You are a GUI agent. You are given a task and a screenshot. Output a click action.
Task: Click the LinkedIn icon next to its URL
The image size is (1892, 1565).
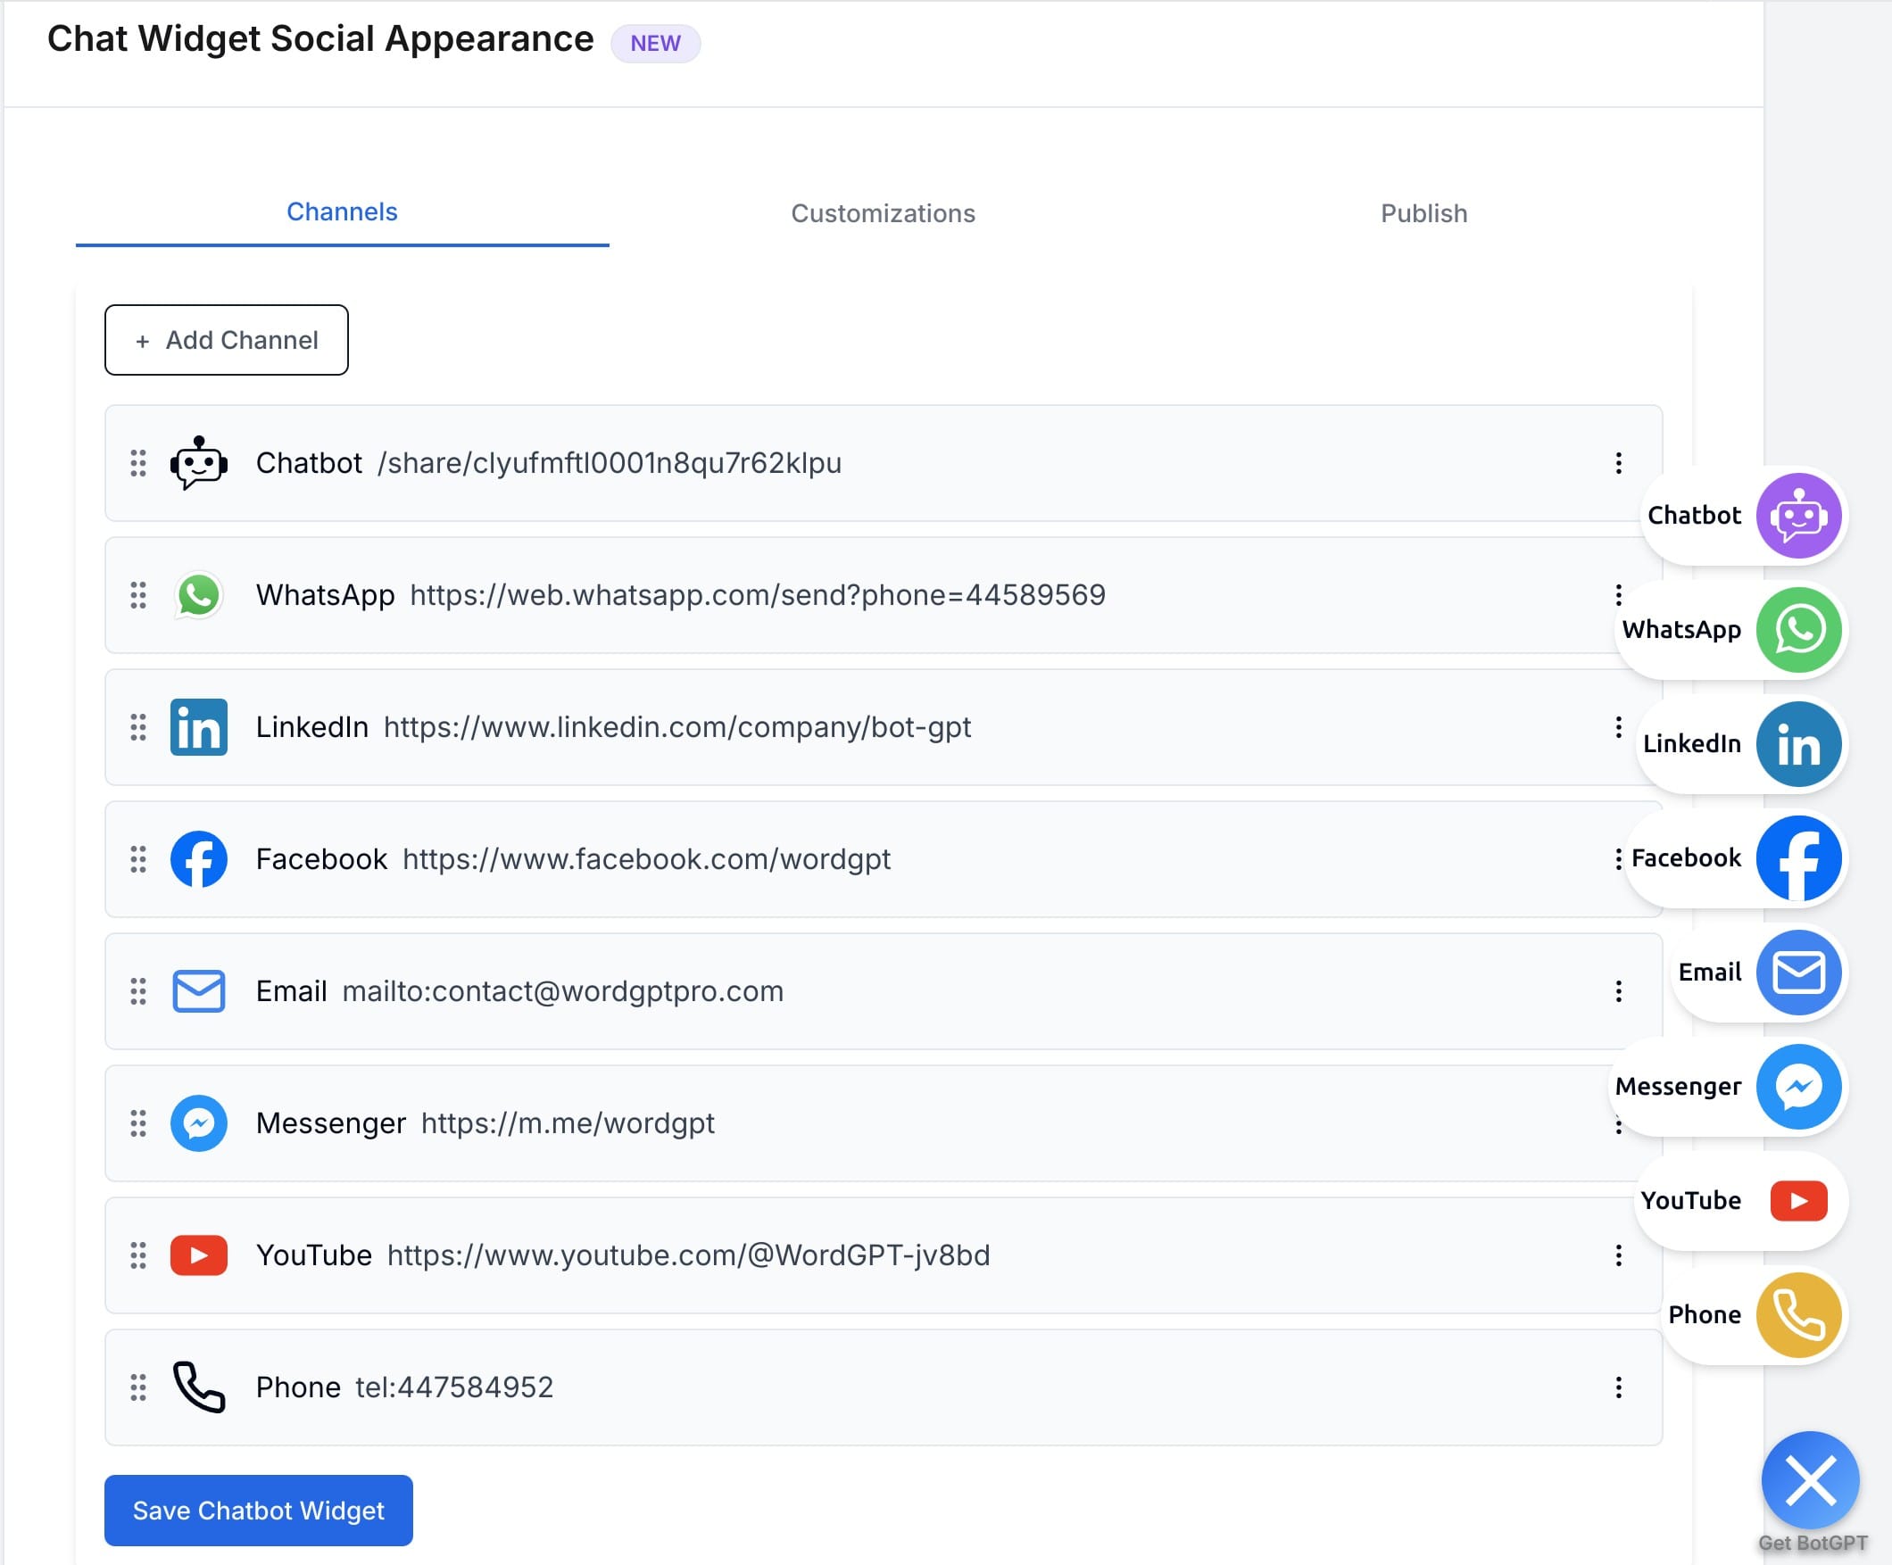[198, 728]
